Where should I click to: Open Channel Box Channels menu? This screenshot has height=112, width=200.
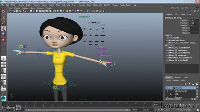(x=169, y=14)
